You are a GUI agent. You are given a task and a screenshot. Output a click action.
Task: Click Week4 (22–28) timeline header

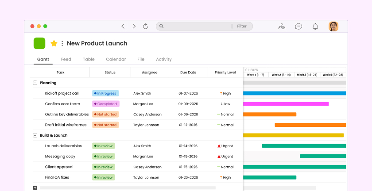click(333, 75)
